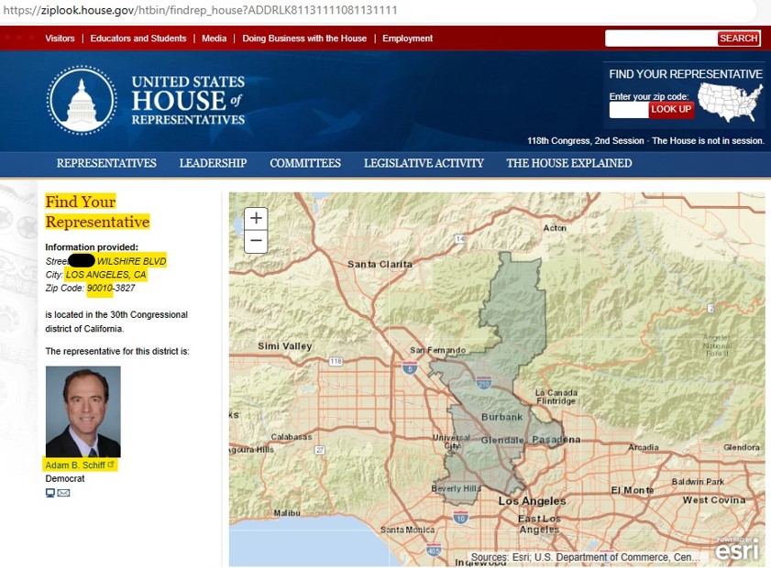Viewport: 771px width, 568px height.
Task: Click the browser address bar URL
Action: pos(200,10)
